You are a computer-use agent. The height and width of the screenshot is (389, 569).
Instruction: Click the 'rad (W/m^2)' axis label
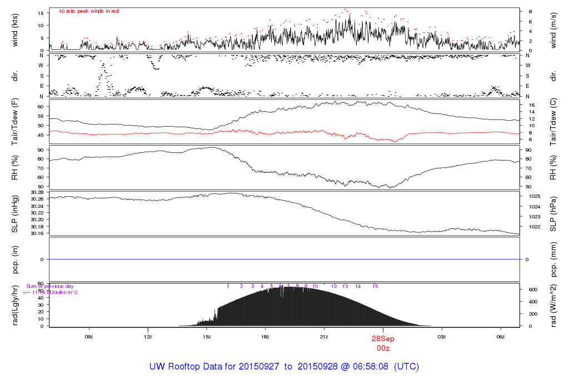click(554, 305)
